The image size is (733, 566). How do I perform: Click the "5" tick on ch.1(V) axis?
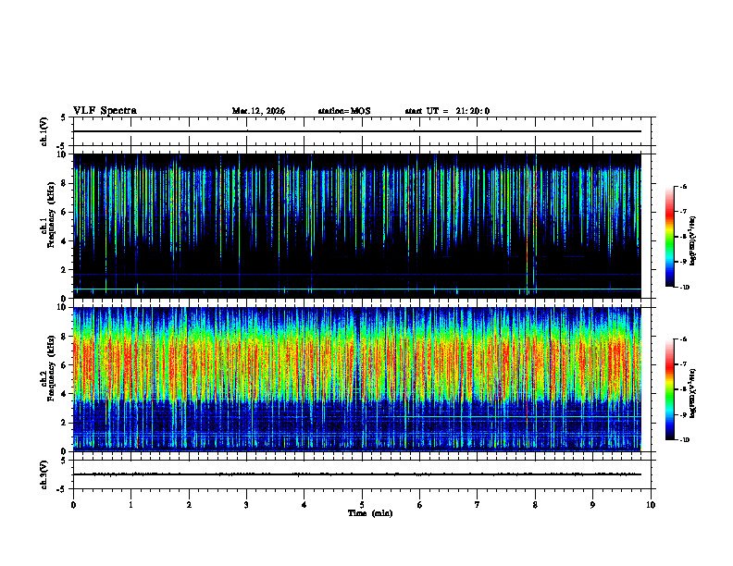pyautogui.click(x=63, y=118)
